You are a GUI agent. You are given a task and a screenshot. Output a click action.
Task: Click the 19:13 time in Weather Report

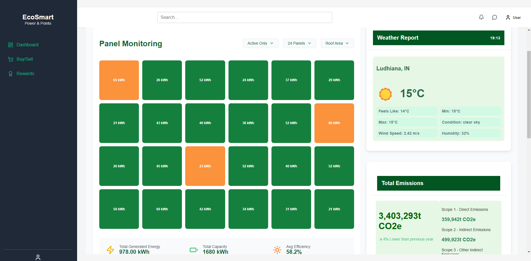click(495, 38)
